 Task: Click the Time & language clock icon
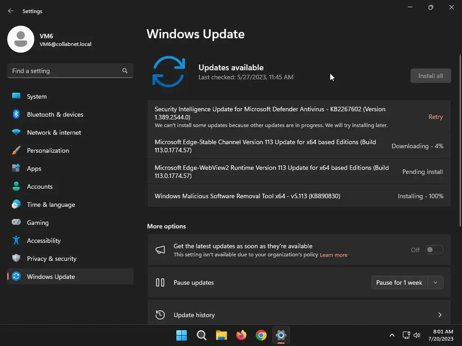(16, 204)
